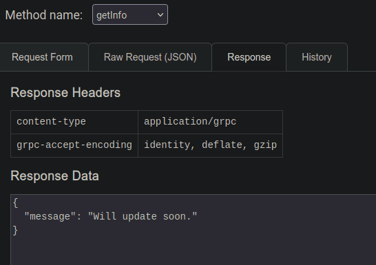Select the identity, deflate, gzip value cell
The height and width of the screenshot is (265, 376).
tap(210, 145)
